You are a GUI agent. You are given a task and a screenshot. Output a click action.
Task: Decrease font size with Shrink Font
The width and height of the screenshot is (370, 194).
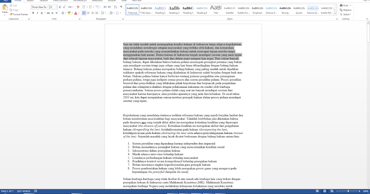(x=64, y=7)
